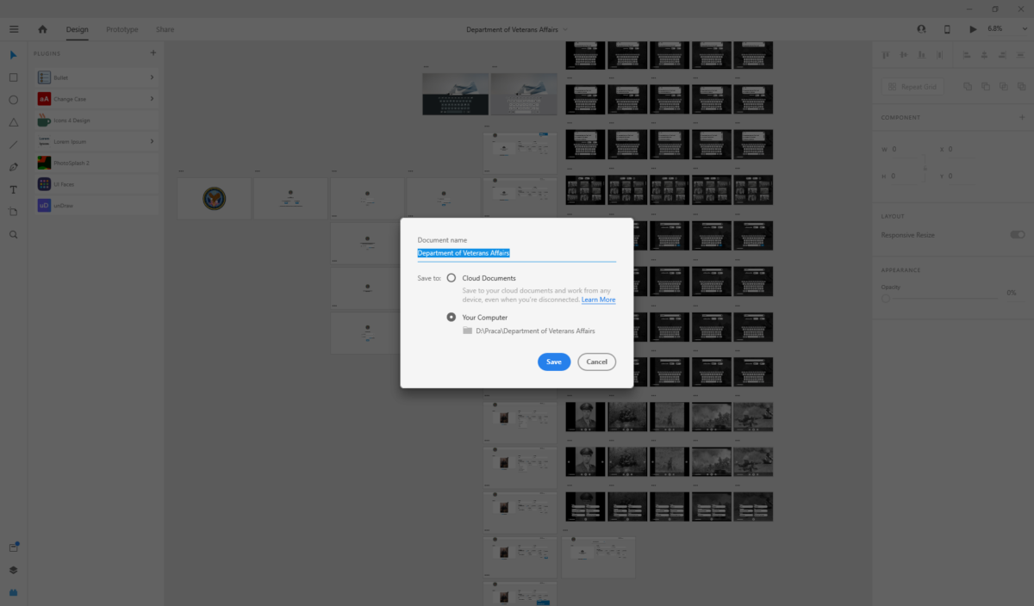Choose the Cloud Documents radio button
This screenshot has height=606, width=1034.
[x=451, y=277]
